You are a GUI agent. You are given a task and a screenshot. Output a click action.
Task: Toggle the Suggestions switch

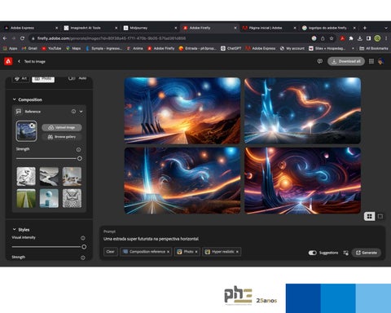(313, 253)
